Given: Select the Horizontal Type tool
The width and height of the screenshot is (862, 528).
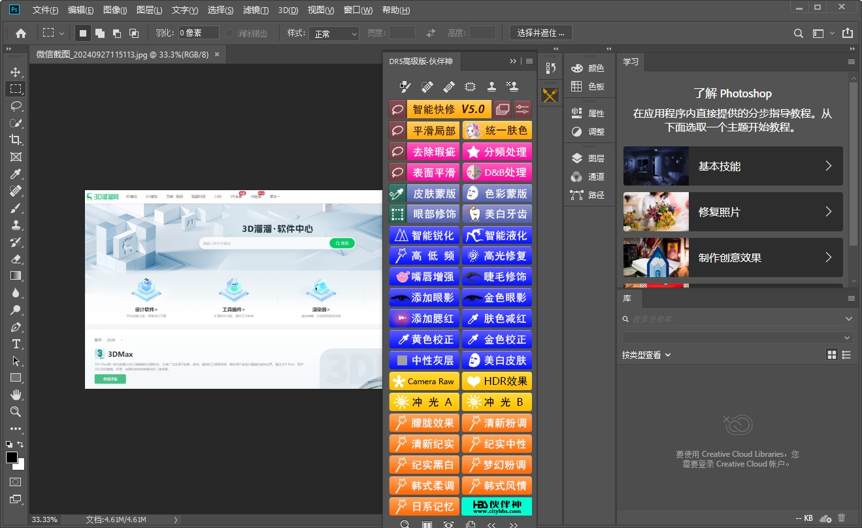Looking at the screenshot, I should (x=16, y=344).
